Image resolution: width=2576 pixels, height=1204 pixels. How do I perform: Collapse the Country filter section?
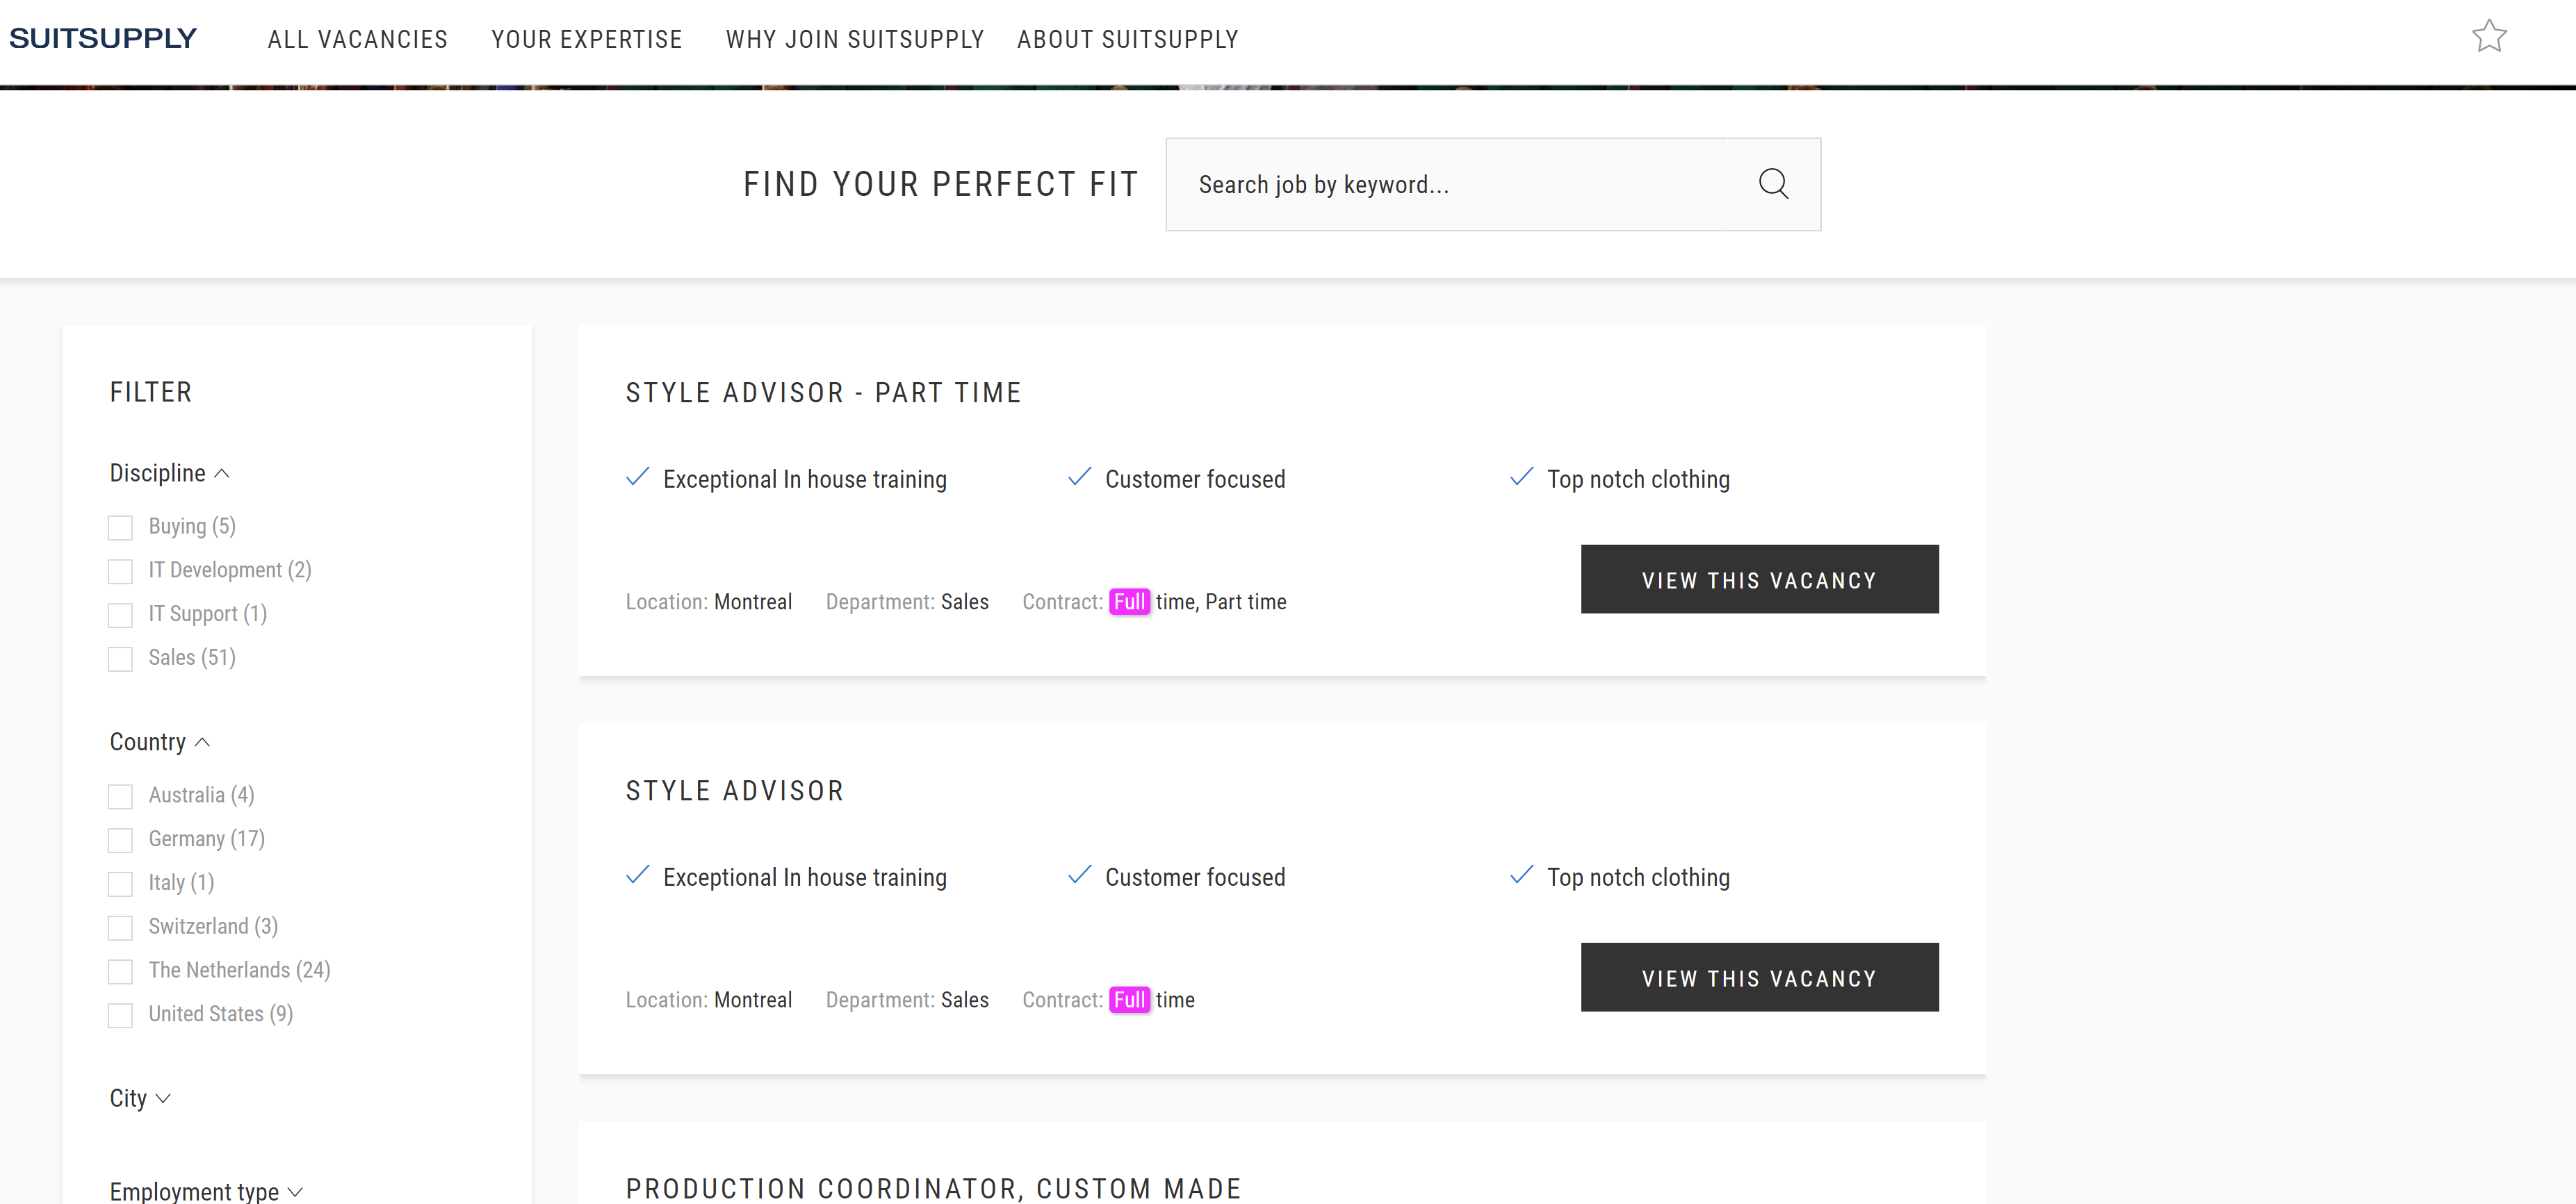point(160,741)
